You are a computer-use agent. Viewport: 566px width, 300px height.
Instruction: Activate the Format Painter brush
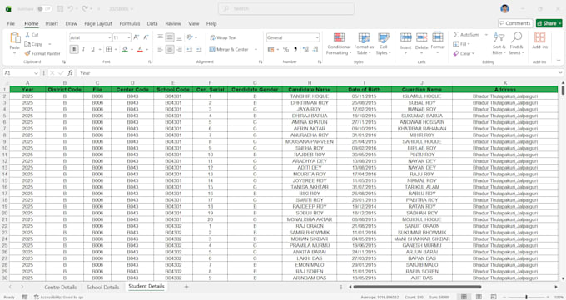(27, 53)
